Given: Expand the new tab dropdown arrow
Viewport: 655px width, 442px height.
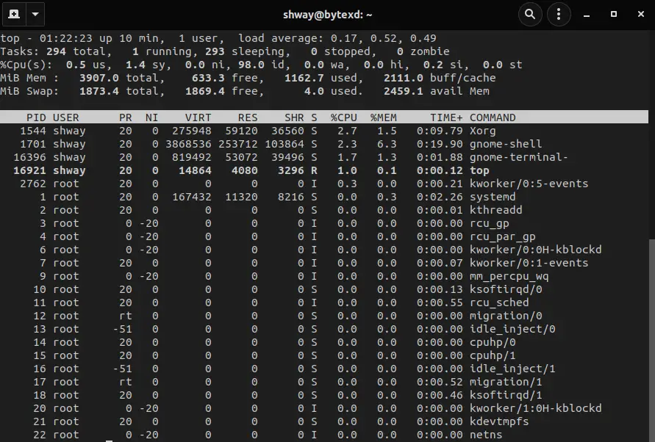Looking at the screenshot, I should click(x=35, y=14).
